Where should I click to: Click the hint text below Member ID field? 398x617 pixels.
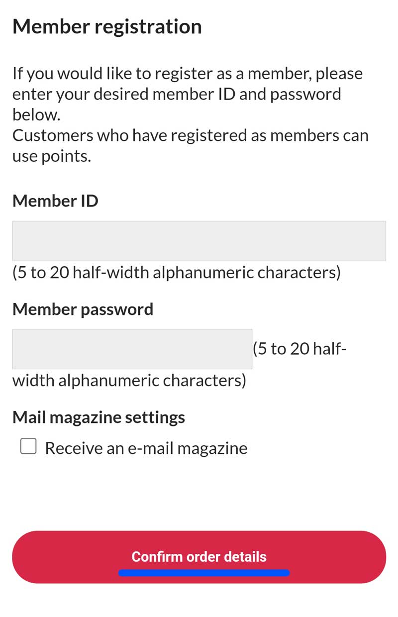177,273
